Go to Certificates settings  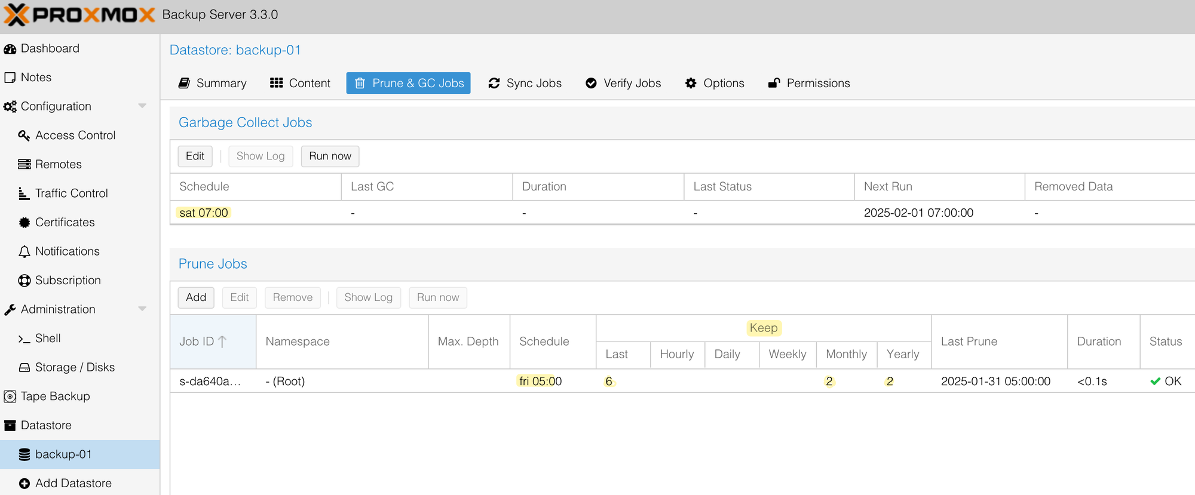coord(80,222)
